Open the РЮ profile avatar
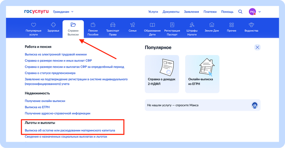This screenshot has height=148, width=285. coord(252,12)
